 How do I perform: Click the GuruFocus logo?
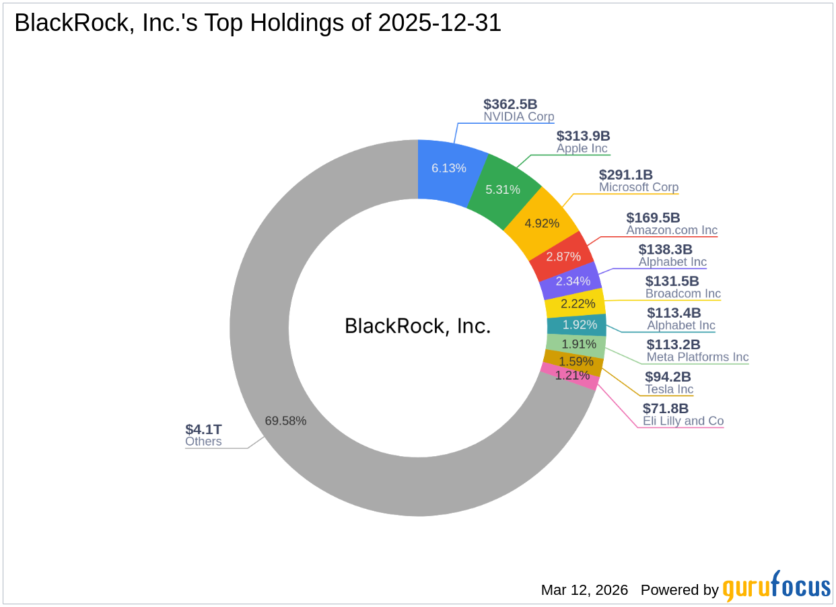[x=775, y=590]
